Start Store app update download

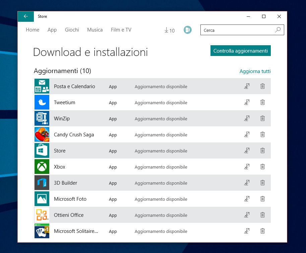(x=247, y=150)
